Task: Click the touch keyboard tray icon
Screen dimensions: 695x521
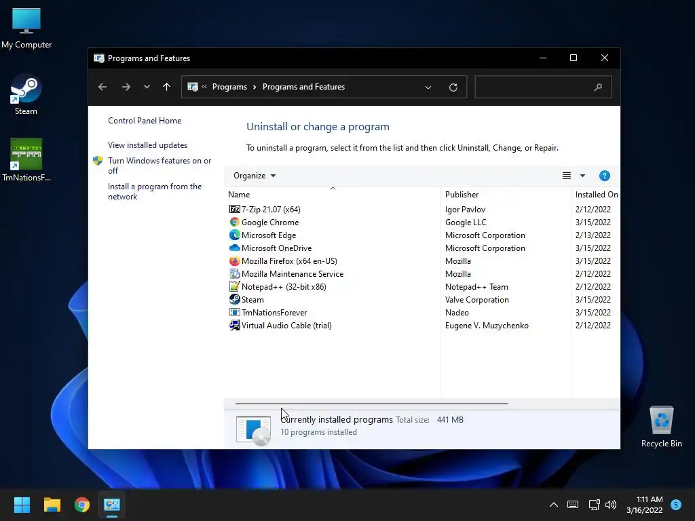Action: [x=573, y=505]
